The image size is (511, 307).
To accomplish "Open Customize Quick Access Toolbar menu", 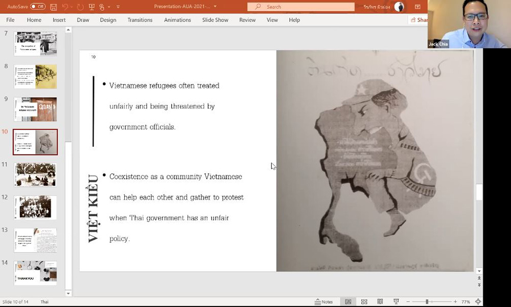I will tap(118, 7).
